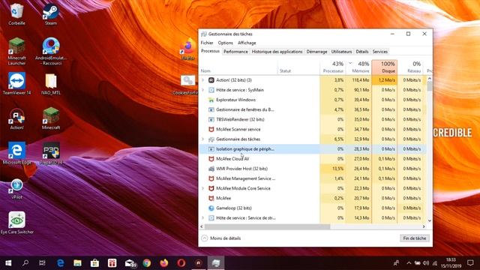
Task: Open the Corbeille recycle bin icon
Action: [16, 13]
